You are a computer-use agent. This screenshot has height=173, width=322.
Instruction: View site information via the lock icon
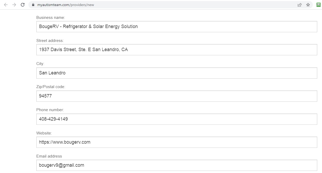click(33, 5)
